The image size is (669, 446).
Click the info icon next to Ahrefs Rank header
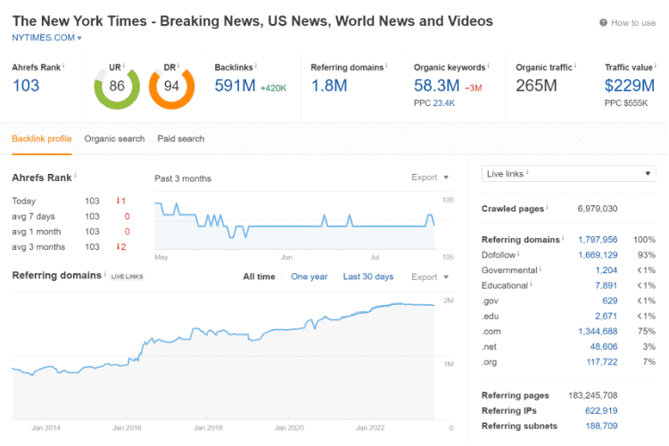click(x=63, y=65)
